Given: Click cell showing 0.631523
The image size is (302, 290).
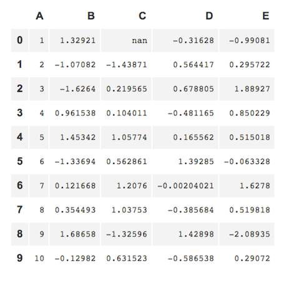Looking at the screenshot, I should click(126, 258).
